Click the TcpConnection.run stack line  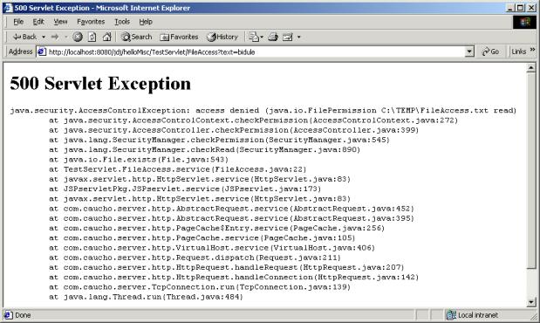click(200, 287)
